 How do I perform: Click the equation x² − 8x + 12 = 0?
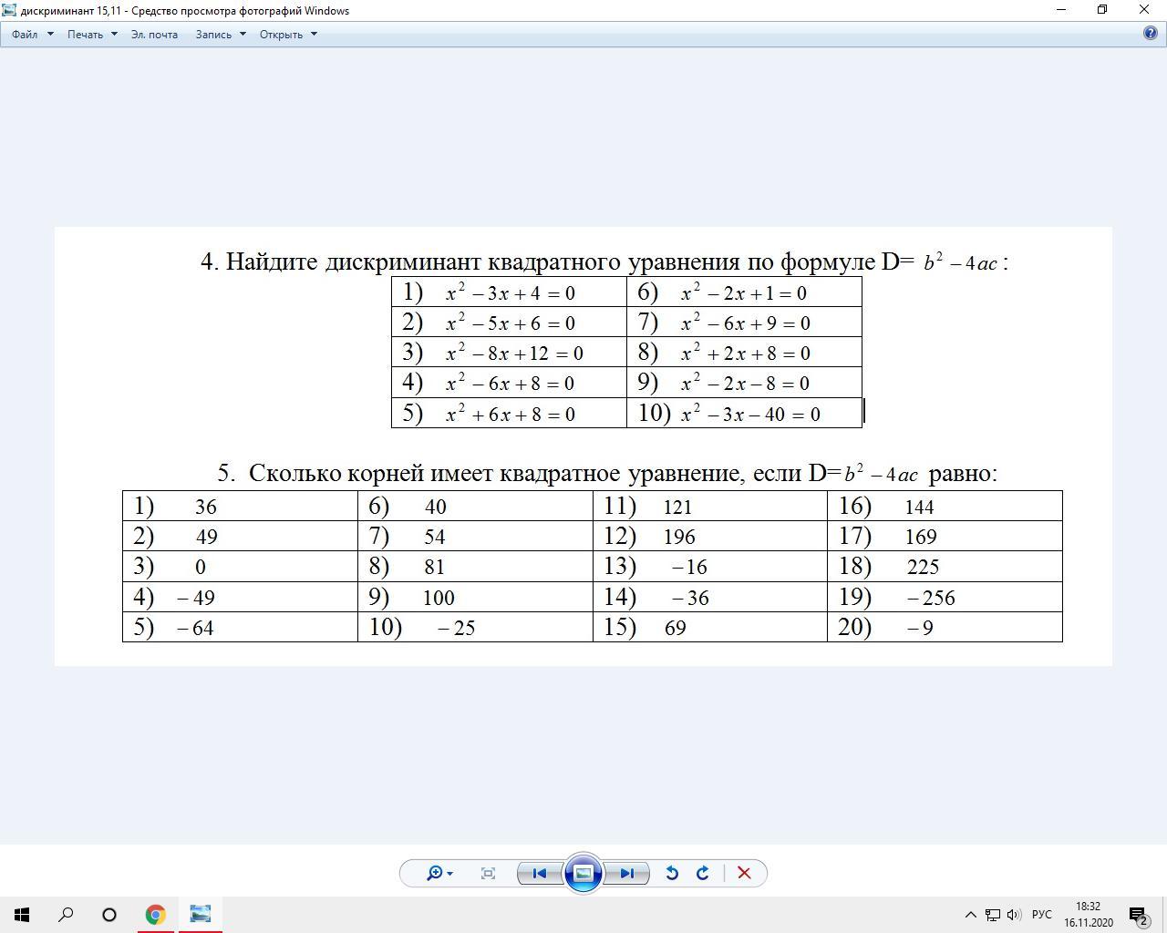[x=513, y=354]
